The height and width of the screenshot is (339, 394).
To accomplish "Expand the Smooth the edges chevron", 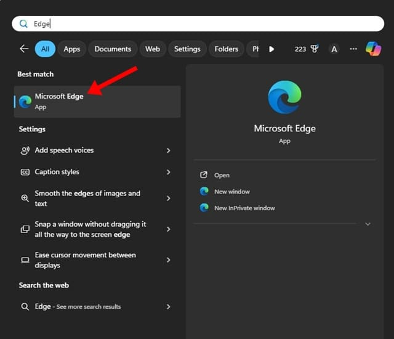I will 169,198.
